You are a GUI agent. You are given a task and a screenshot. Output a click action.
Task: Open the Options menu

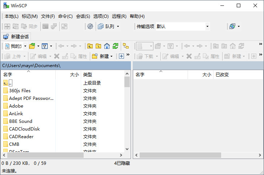click(x=101, y=16)
